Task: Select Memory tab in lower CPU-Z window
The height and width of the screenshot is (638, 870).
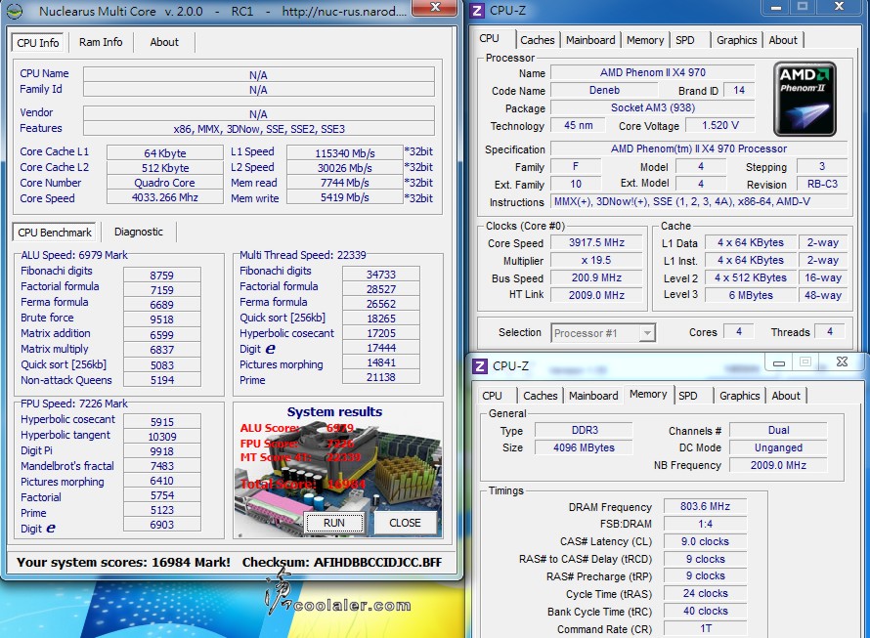Action: click(648, 394)
